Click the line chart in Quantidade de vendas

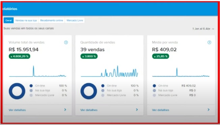109,71
